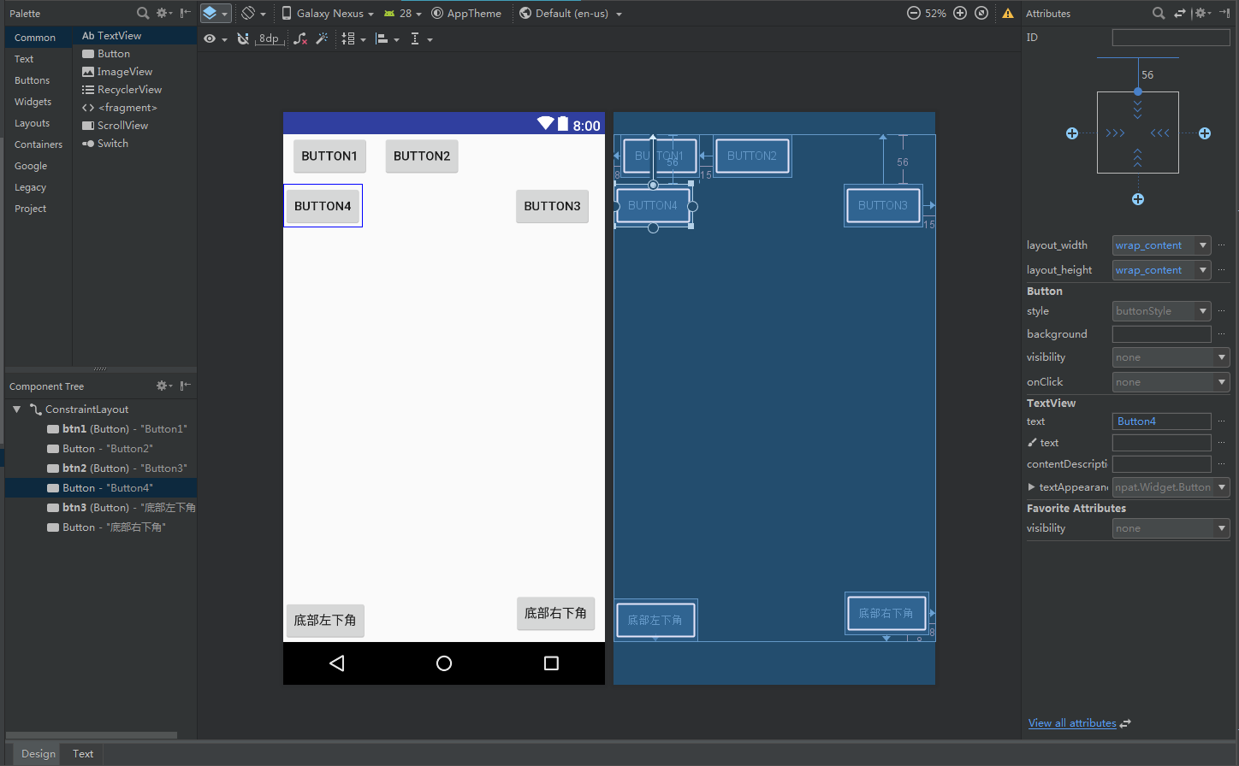Select BUTTON2 in the design preview
This screenshot has height=766, width=1239.
tap(422, 156)
